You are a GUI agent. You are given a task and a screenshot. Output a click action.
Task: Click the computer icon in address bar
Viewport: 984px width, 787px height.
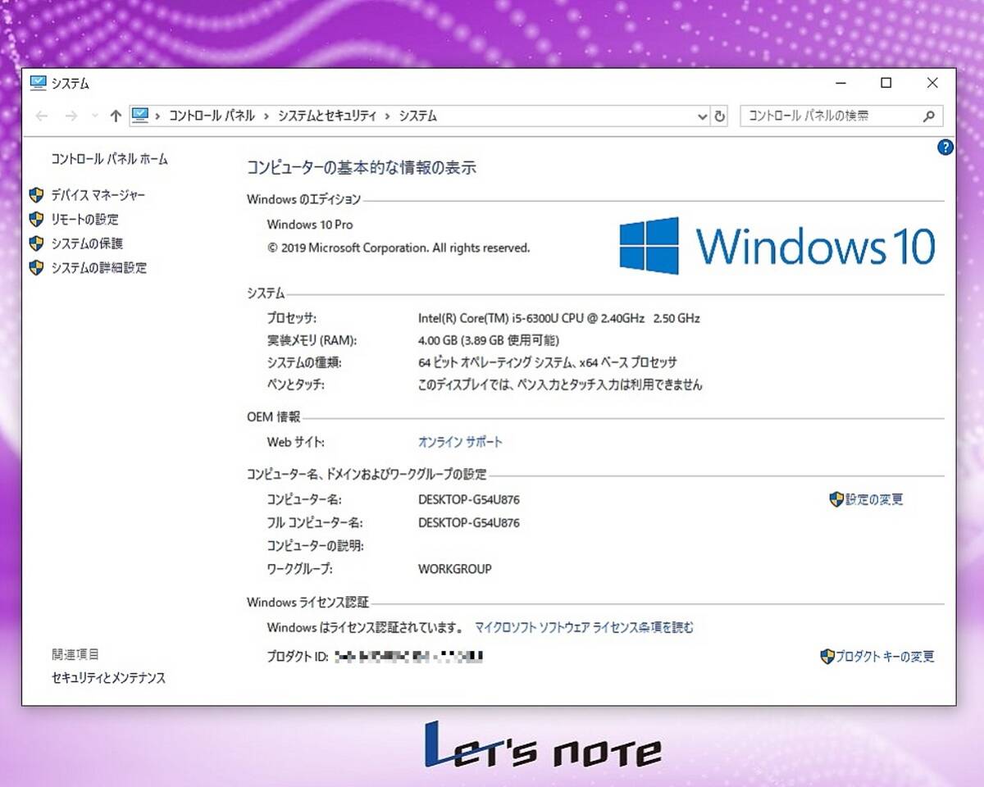(141, 116)
